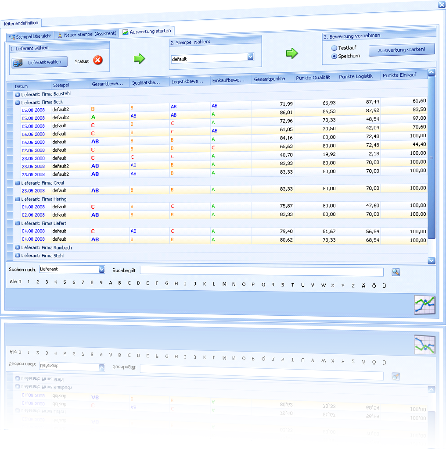The image size is (446, 449).
Task: Click the vertical scrollbar thumb
Action: pyautogui.click(x=432, y=157)
